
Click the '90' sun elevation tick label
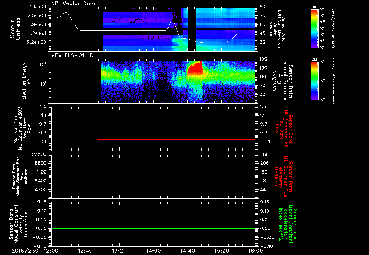coord(263,7)
